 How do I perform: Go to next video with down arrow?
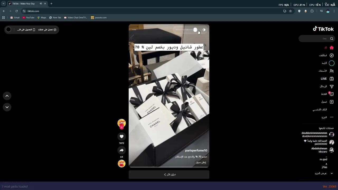[7, 107]
